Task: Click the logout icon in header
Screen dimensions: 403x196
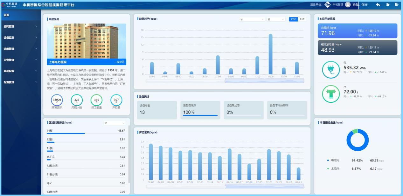Action: tap(397, 5)
